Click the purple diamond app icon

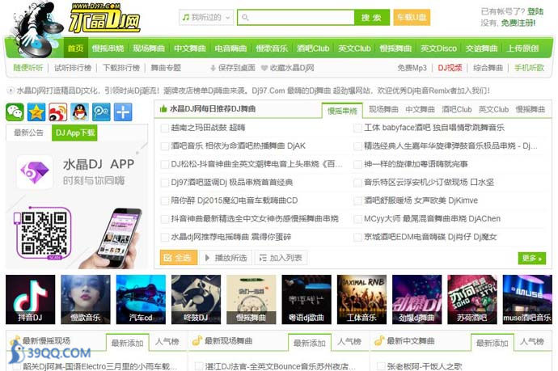coord(35,172)
